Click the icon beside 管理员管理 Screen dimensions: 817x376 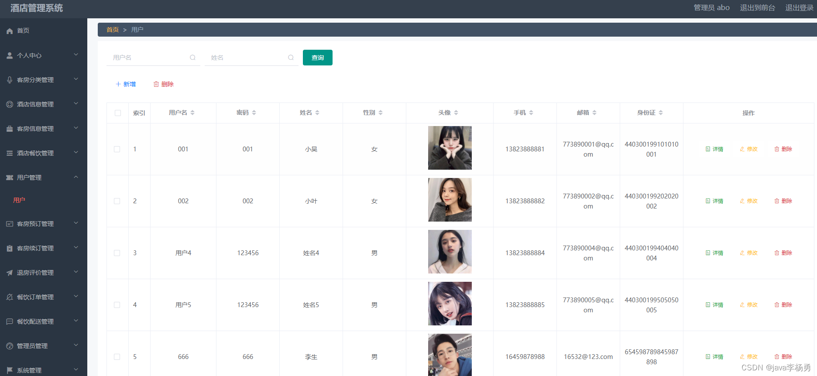10,346
